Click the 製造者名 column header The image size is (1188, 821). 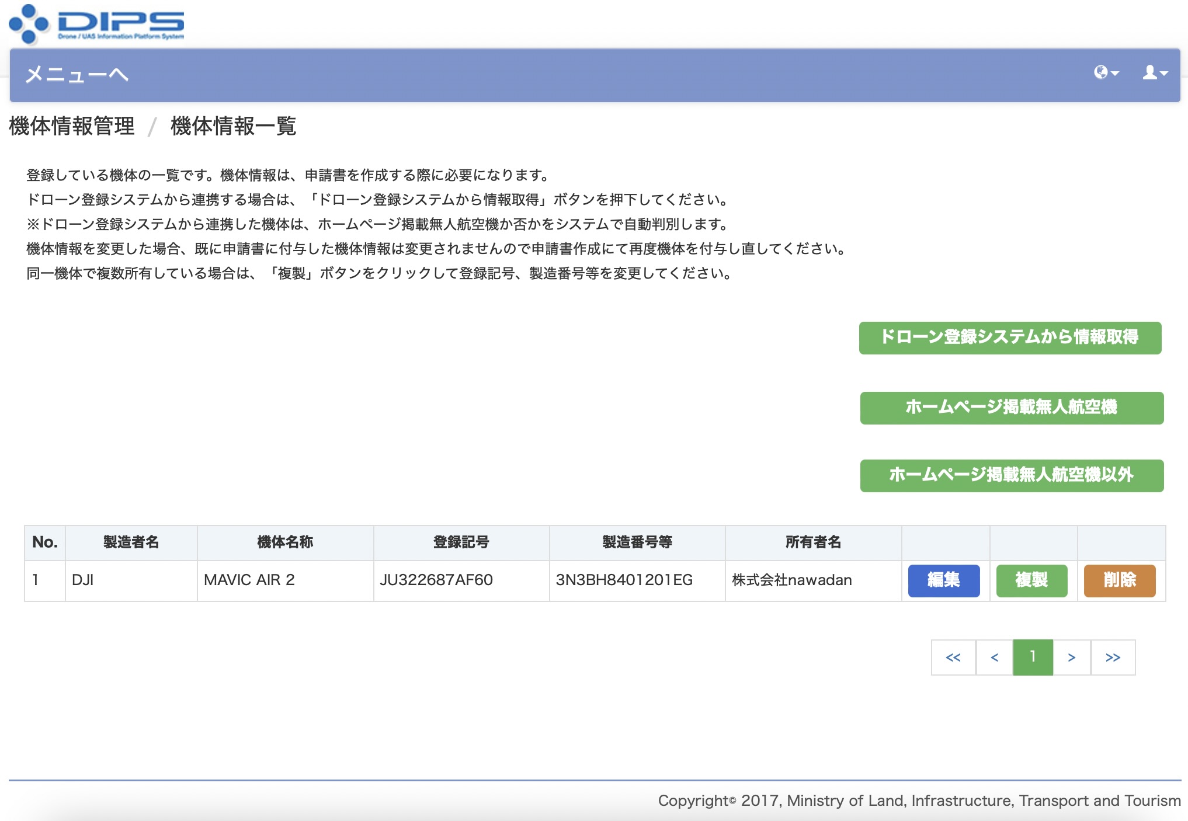(x=131, y=542)
